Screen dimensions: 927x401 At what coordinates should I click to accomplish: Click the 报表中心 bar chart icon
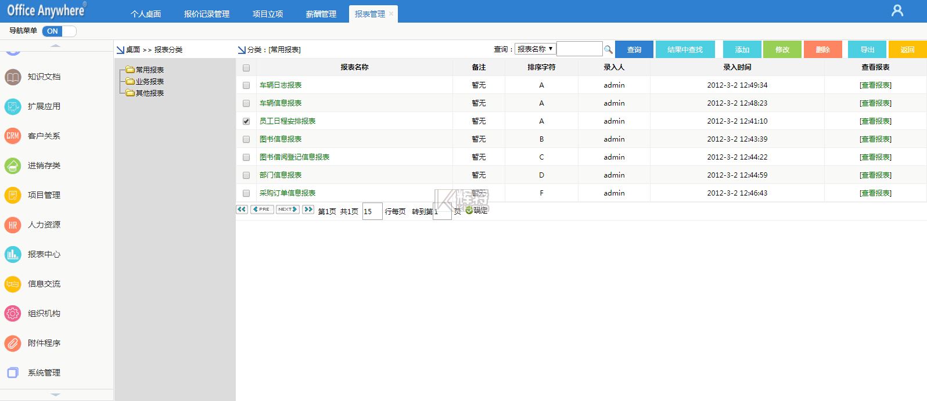tap(13, 254)
